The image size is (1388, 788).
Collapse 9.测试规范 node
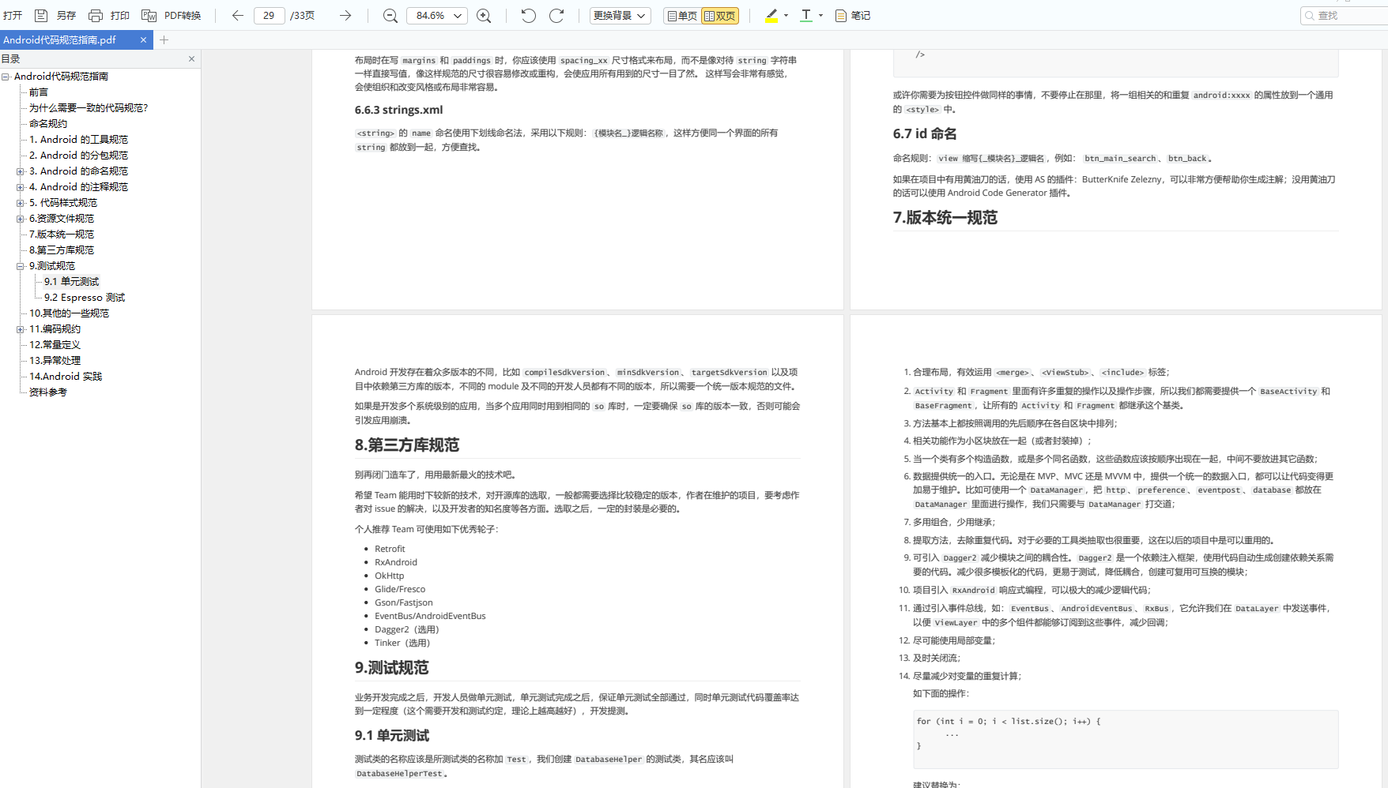[x=21, y=266]
